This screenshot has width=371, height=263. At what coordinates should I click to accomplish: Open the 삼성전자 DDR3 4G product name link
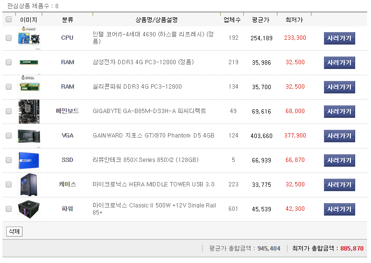143,62
